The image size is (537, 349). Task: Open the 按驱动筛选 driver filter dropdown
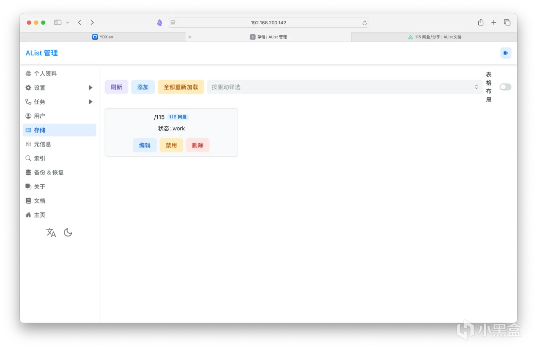tap(345, 87)
